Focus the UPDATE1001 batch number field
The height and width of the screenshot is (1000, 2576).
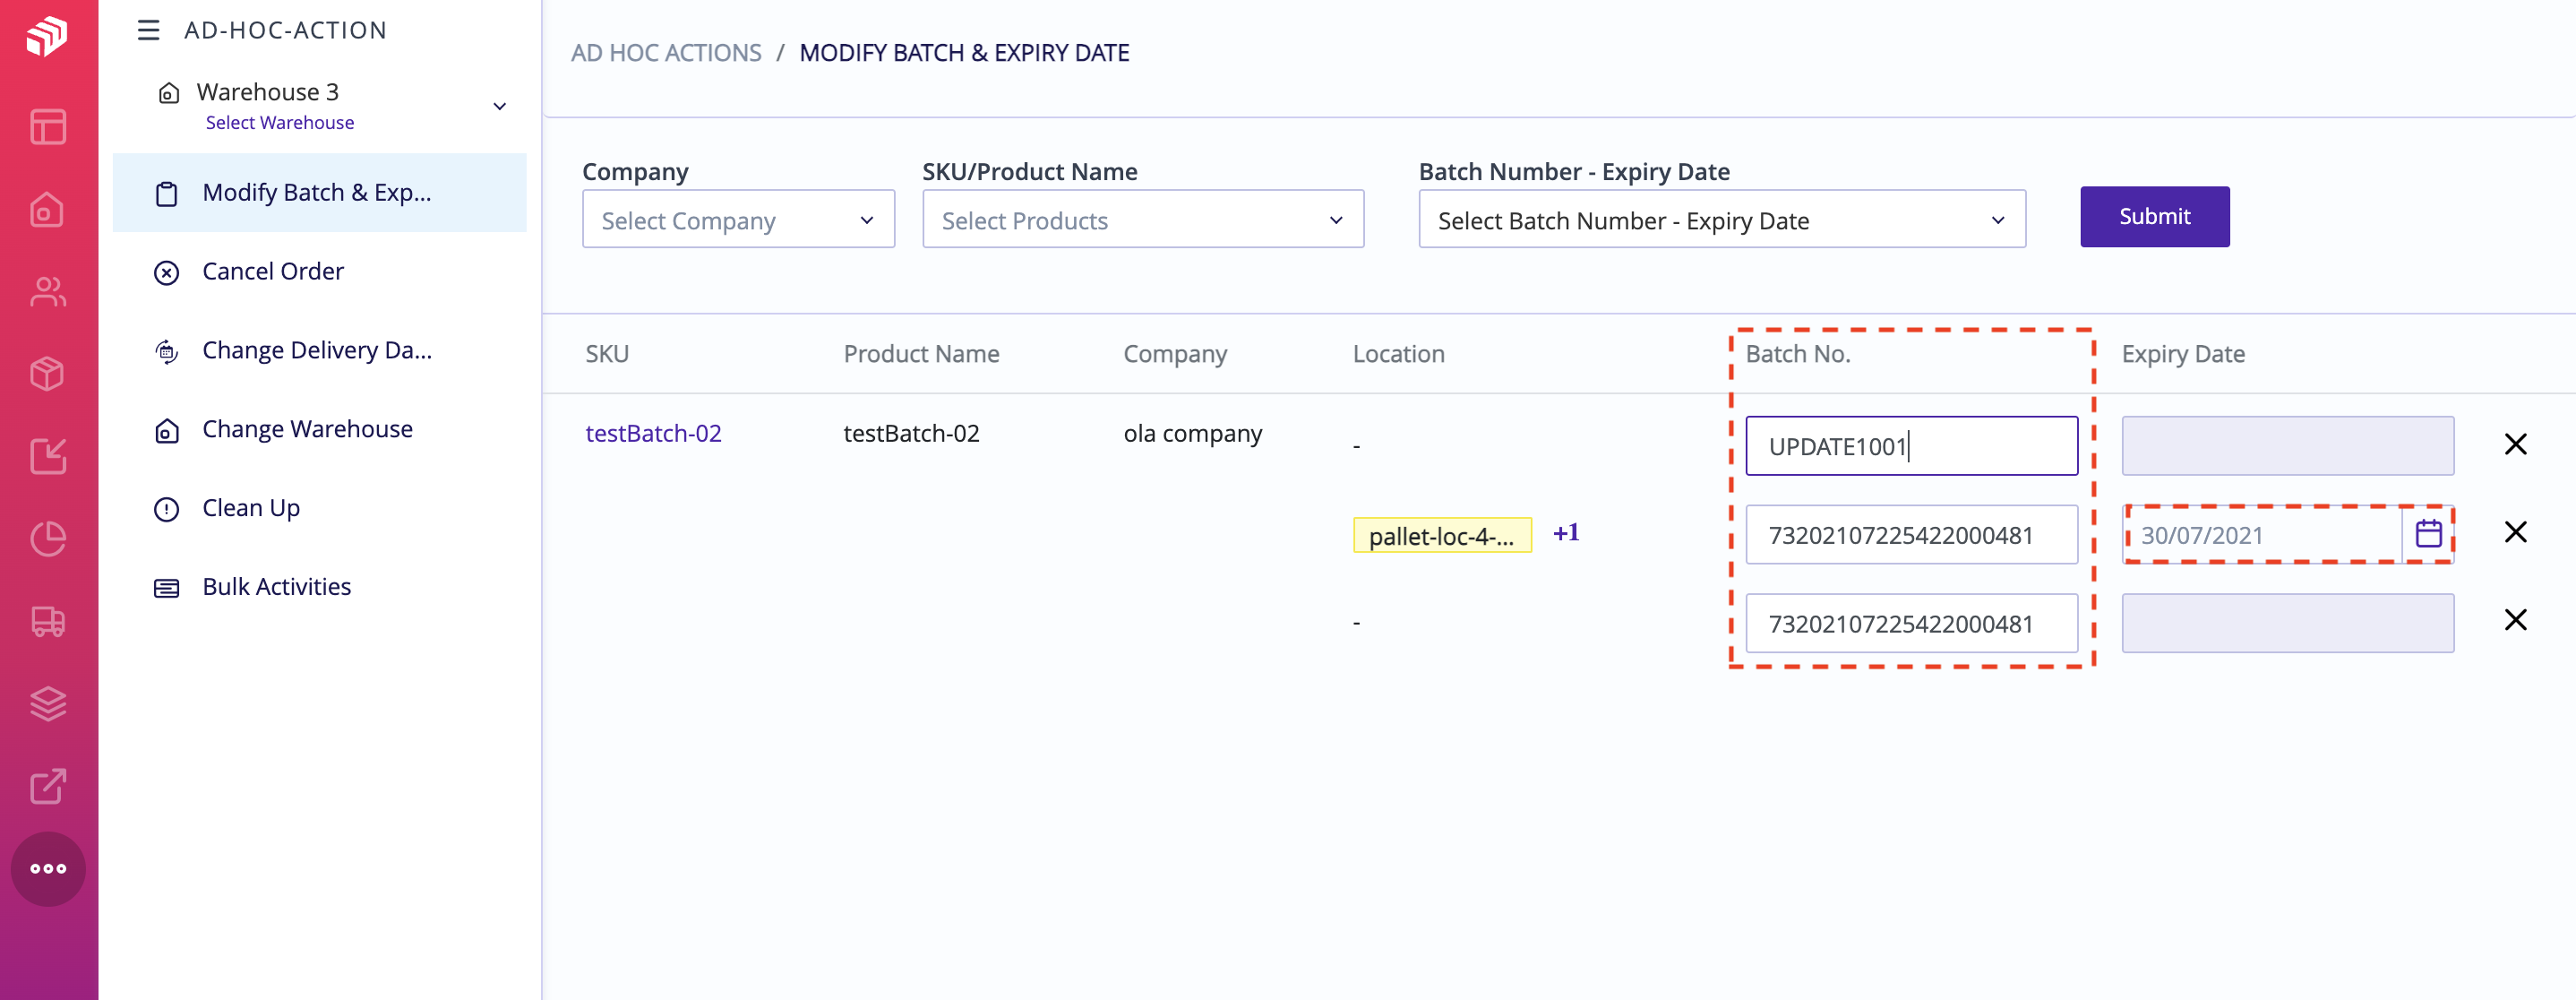click(1911, 445)
